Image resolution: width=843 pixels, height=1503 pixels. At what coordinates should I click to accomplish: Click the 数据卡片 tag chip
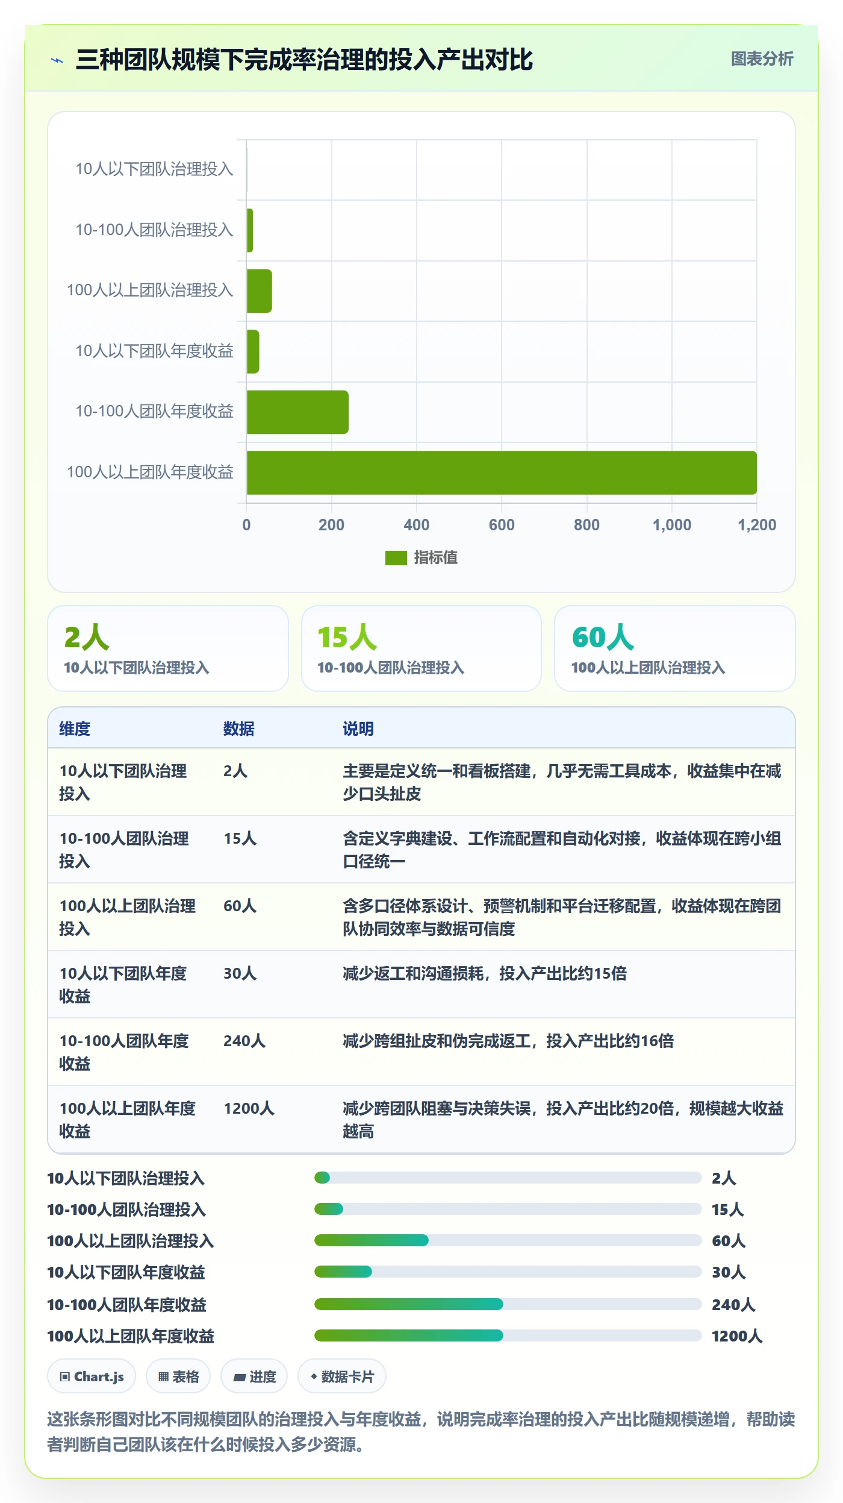tap(342, 1376)
